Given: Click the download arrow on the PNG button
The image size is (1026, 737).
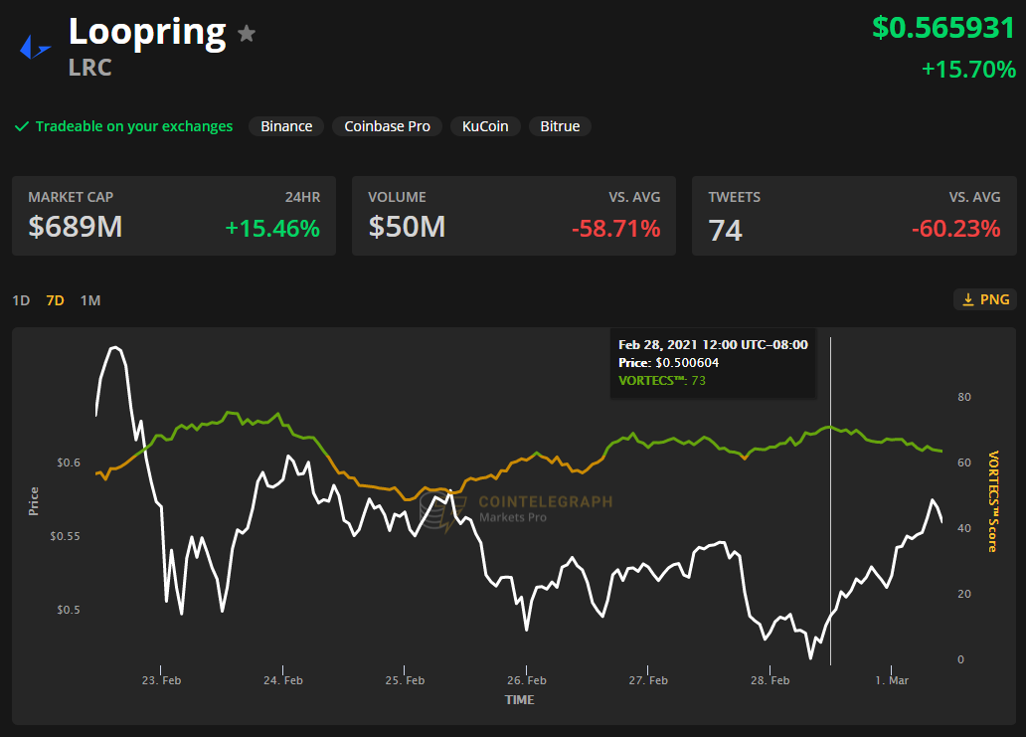Looking at the screenshot, I should coord(967,299).
